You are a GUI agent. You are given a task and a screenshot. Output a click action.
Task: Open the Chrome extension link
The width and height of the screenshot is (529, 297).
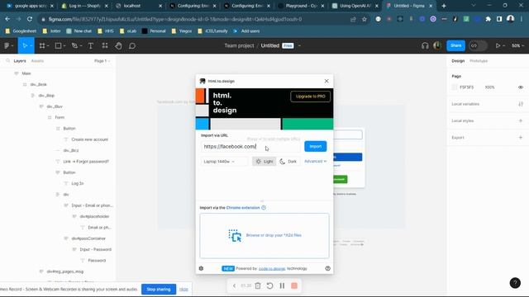click(243, 208)
